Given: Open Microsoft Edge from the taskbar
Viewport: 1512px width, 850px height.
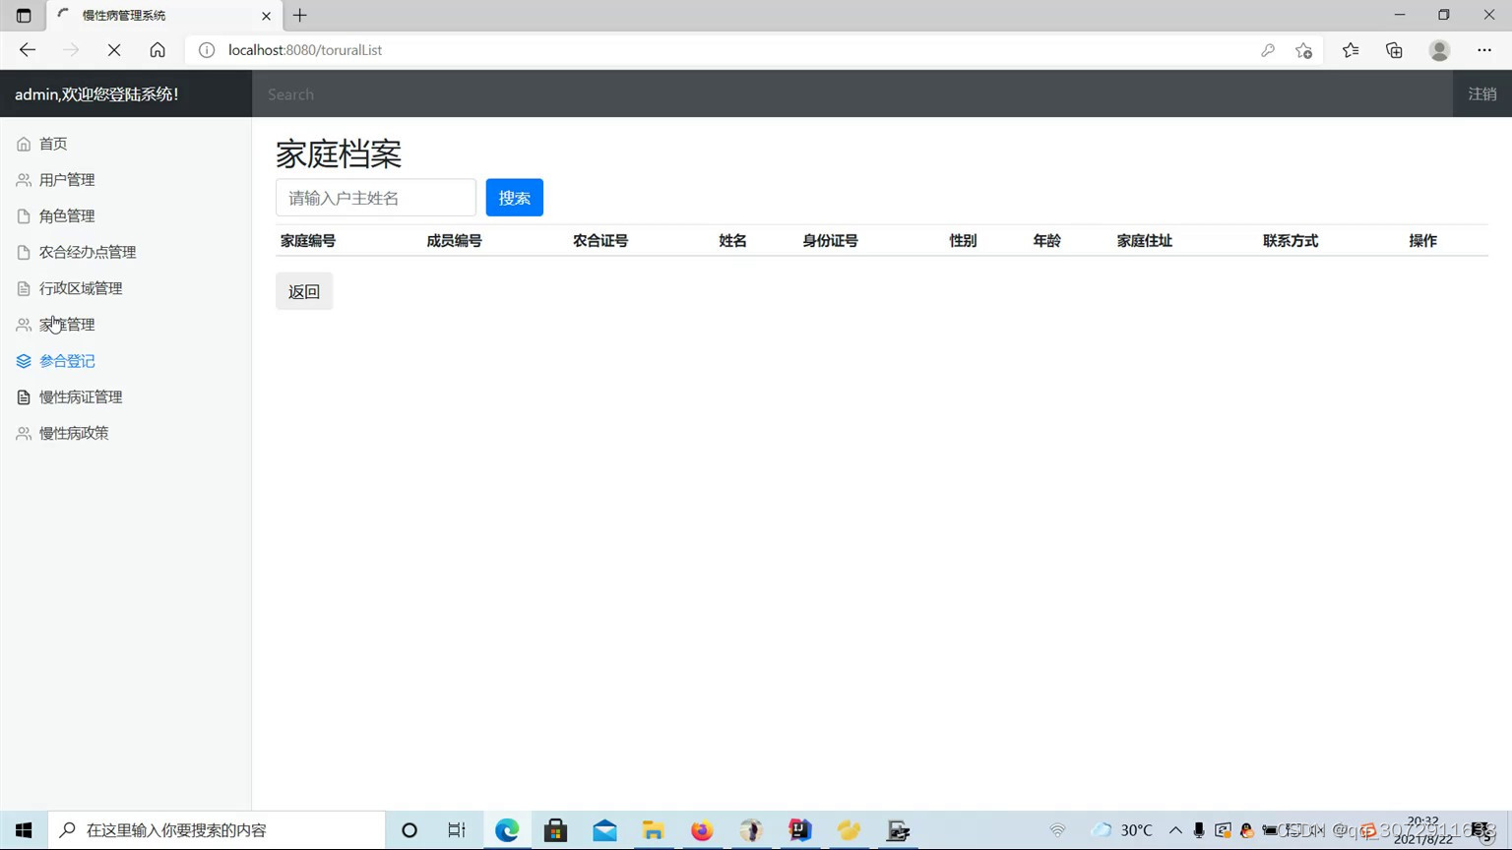Looking at the screenshot, I should 507,830.
